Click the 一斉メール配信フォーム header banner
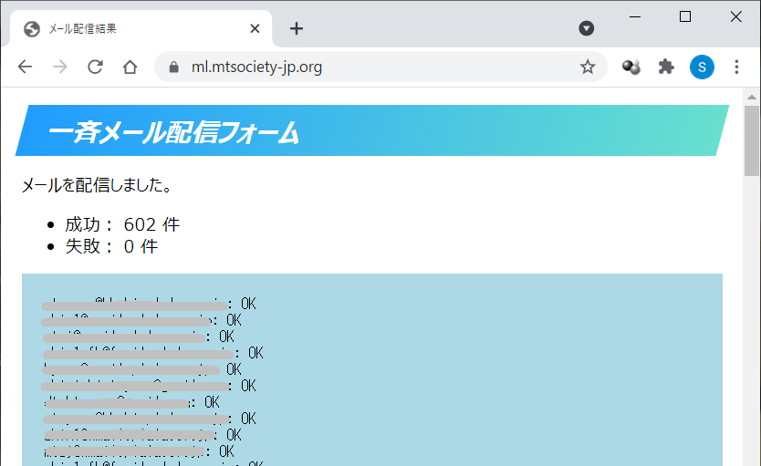Viewport: 761px width, 466px height. pos(372,131)
